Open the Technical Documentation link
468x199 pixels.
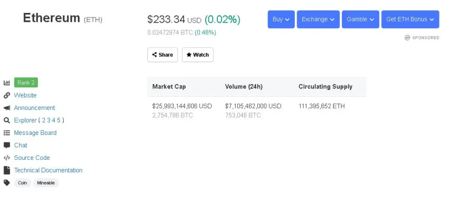48,171
